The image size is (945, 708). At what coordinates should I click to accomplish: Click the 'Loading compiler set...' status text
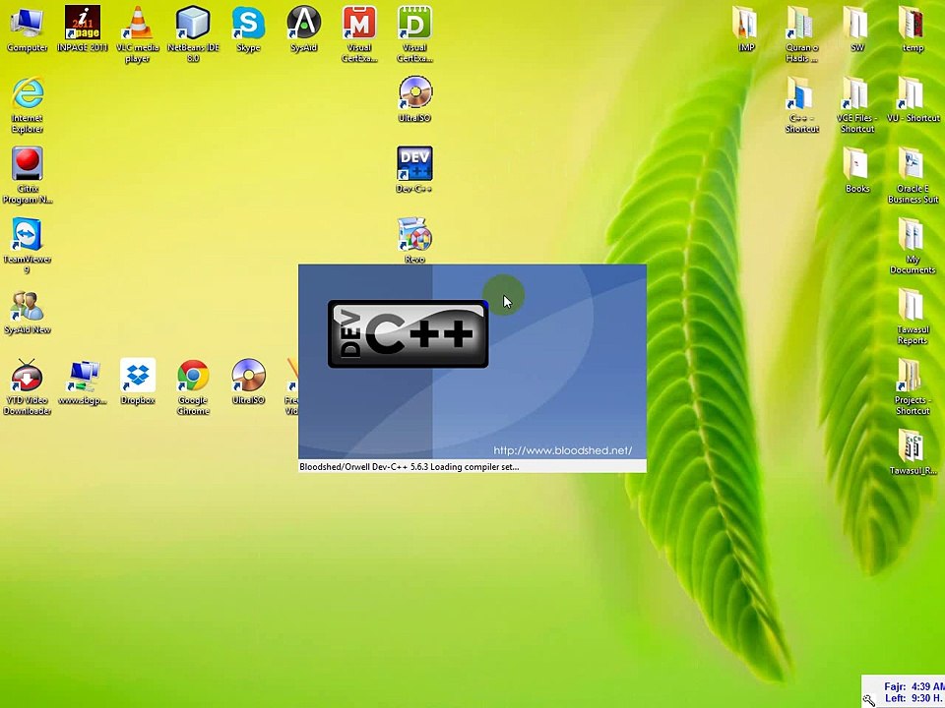pos(474,466)
